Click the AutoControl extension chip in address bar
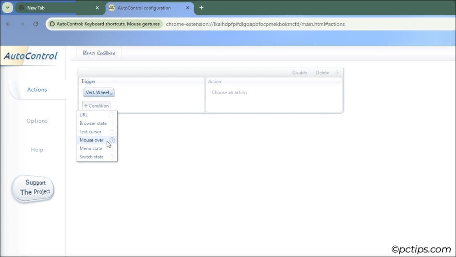The width and height of the screenshot is (456, 257). (x=105, y=24)
